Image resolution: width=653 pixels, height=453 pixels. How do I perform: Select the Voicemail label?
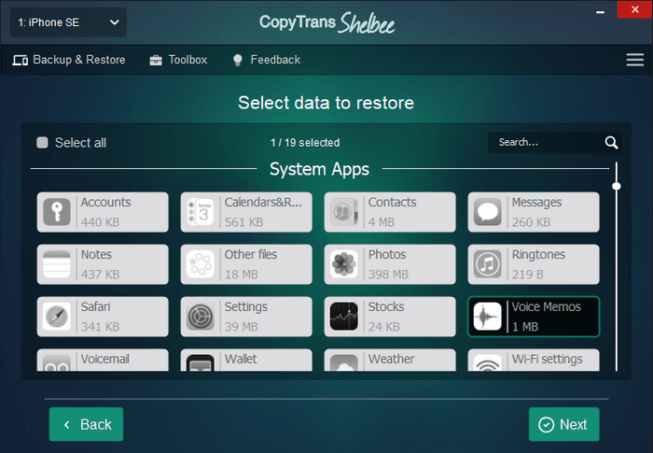click(104, 359)
